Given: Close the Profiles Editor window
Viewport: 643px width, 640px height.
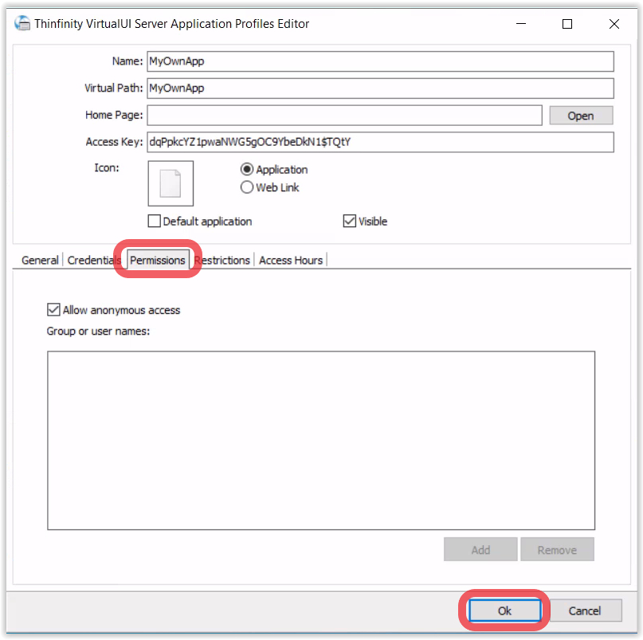Looking at the screenshot, I should pyautogui.click(x=614, y=24).
